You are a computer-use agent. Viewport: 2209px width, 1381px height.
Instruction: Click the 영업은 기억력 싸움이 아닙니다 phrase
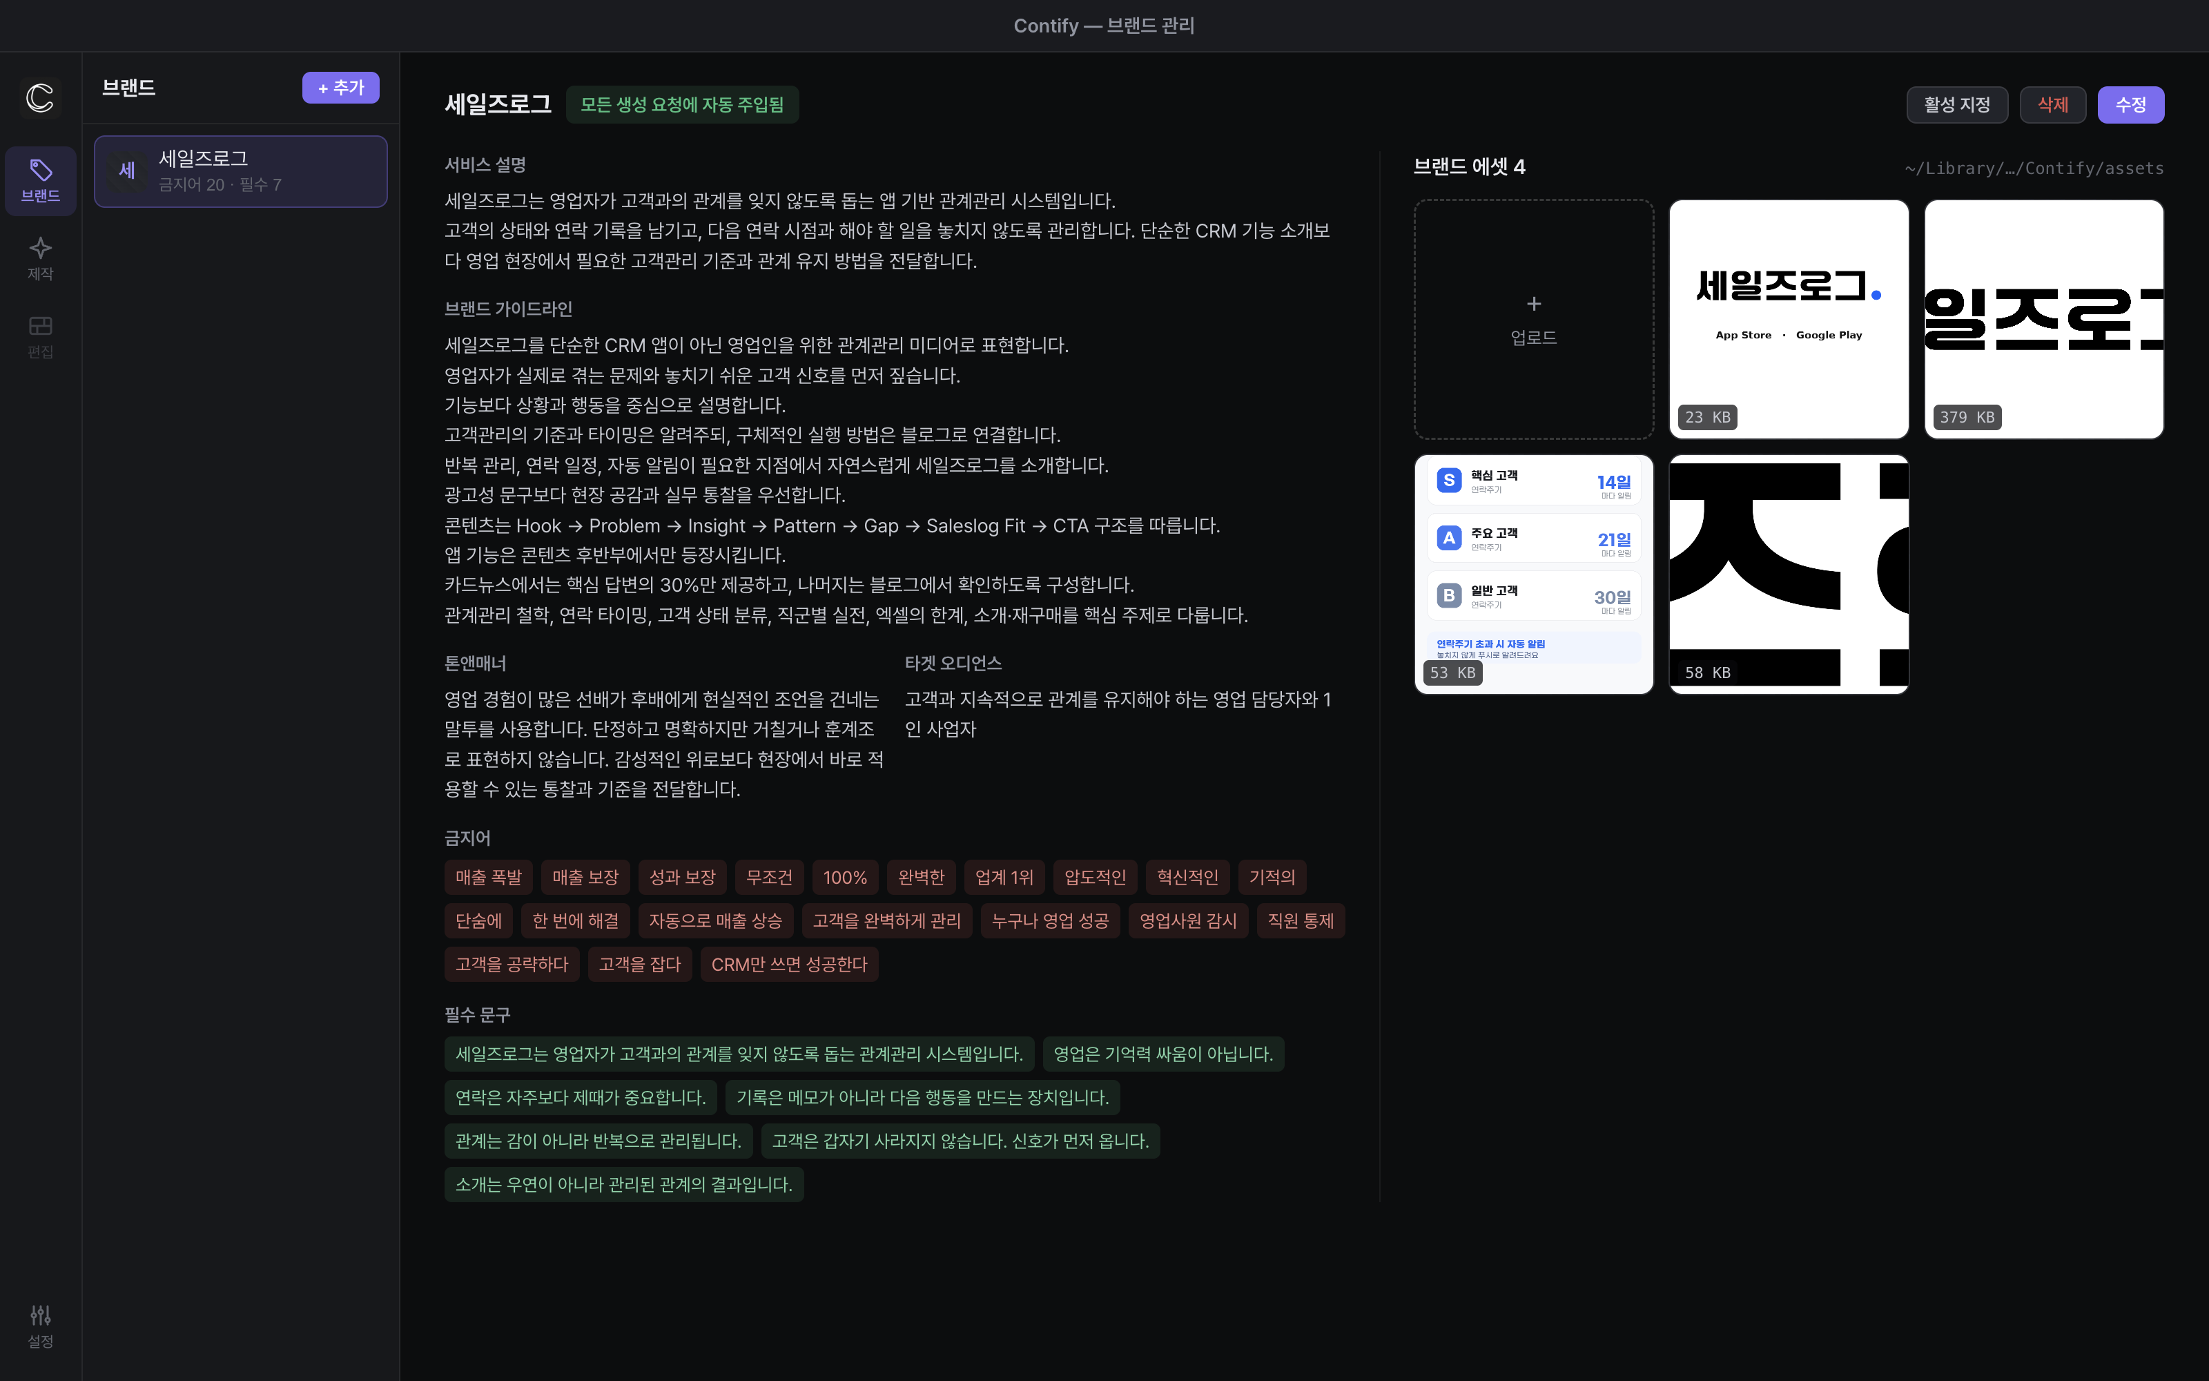click(1163, 1054)
